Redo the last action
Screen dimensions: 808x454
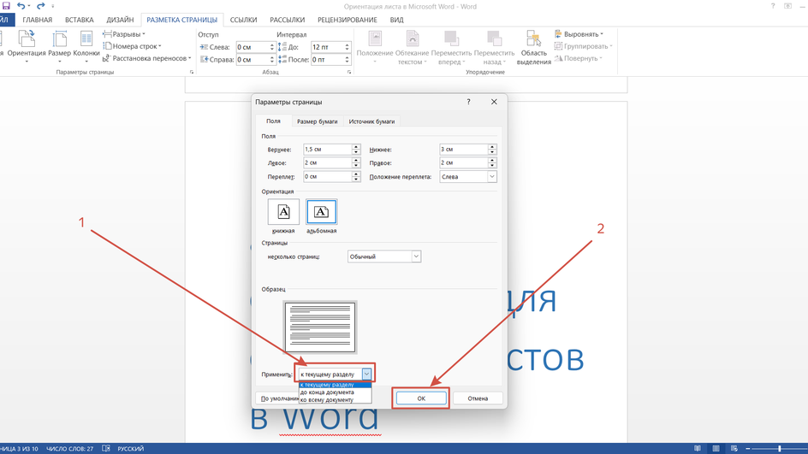tap(41, 6)
